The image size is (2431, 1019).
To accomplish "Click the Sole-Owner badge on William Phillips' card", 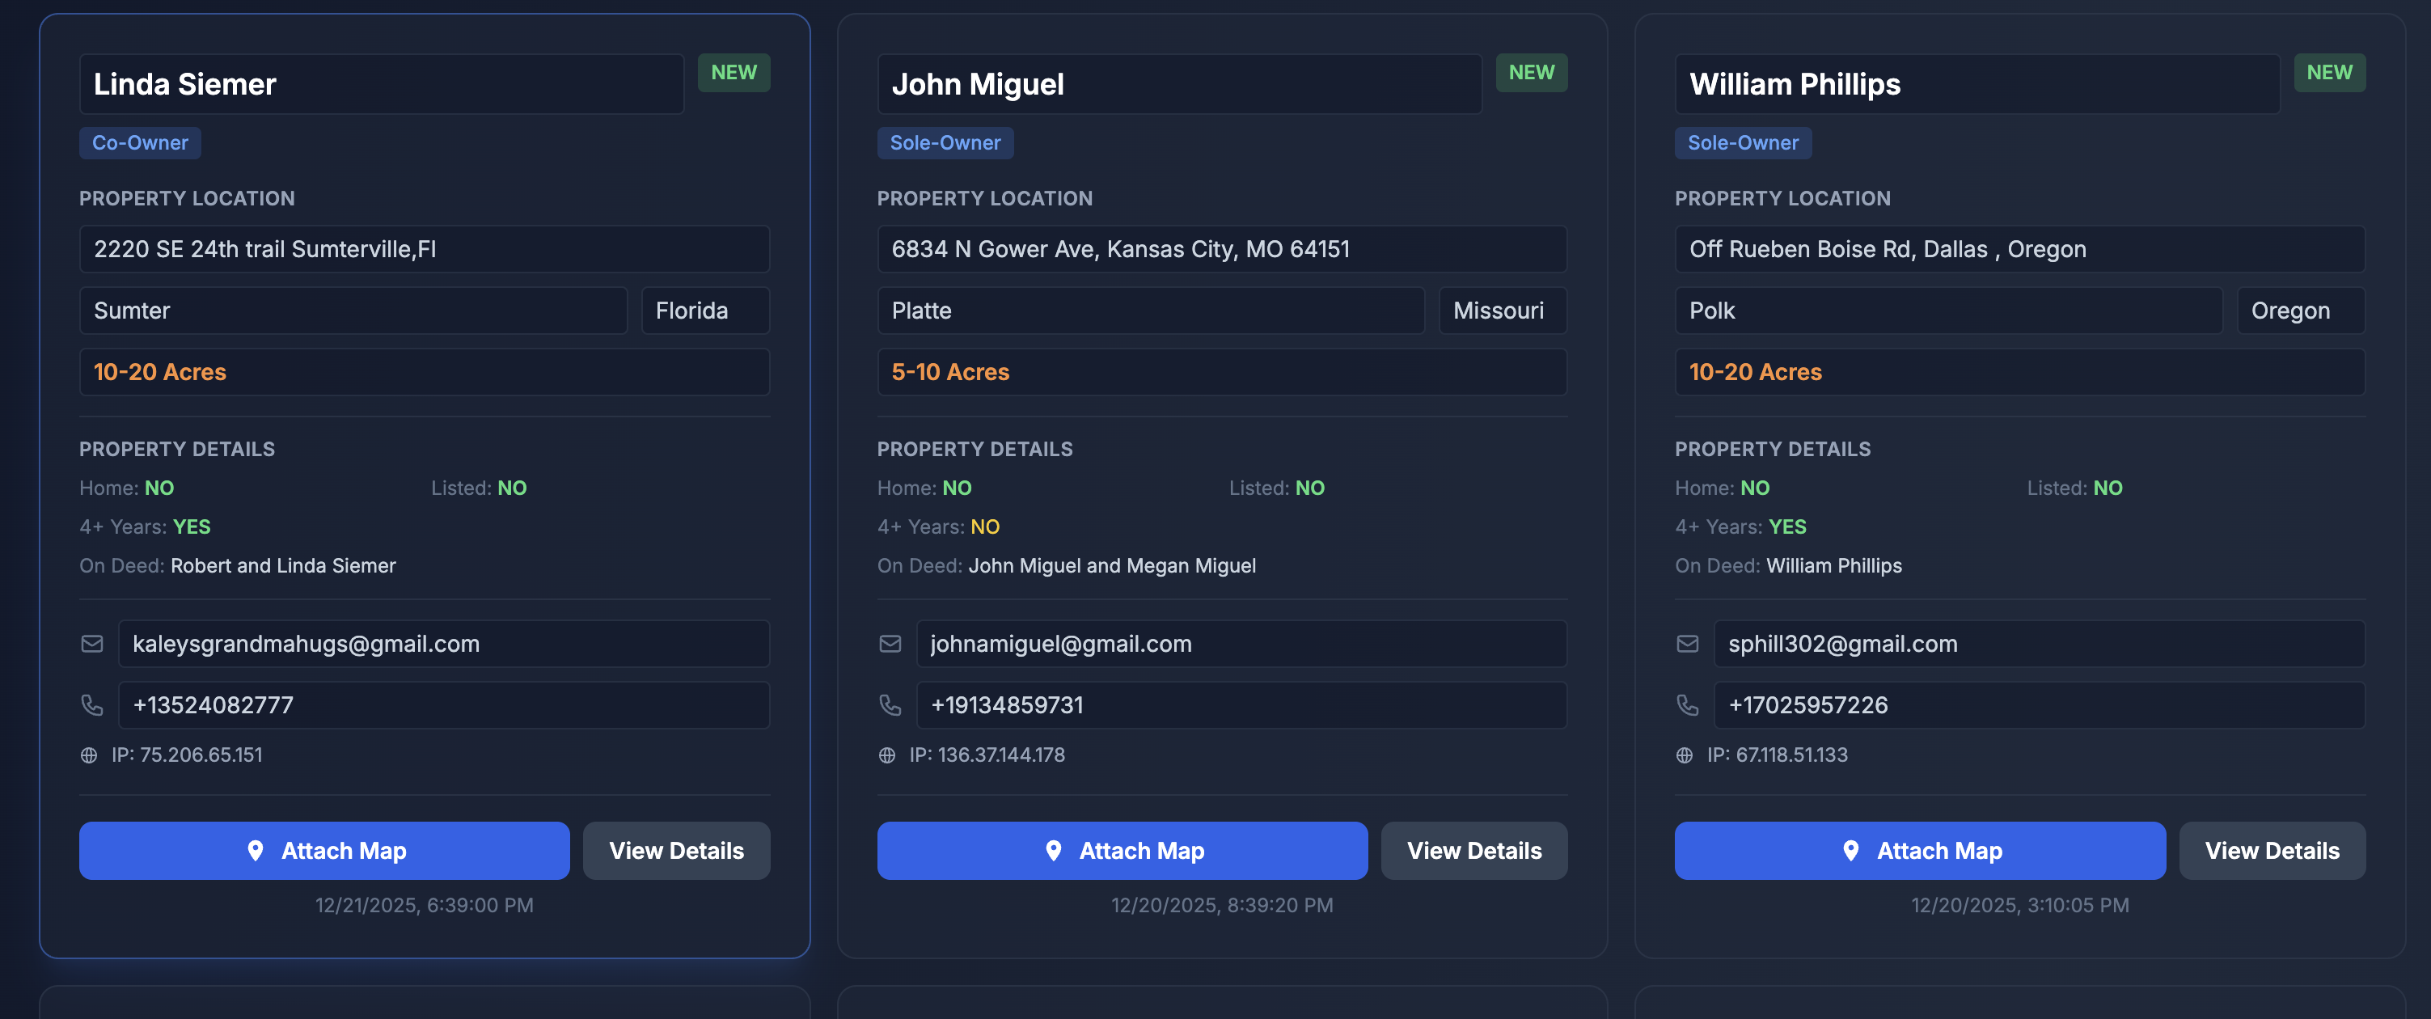I will click(x=1742, y=142).
